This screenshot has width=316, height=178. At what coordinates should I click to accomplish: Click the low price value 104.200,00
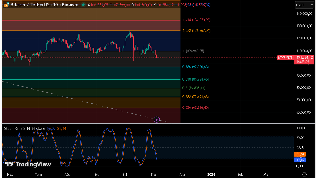(x=143, y=5)
